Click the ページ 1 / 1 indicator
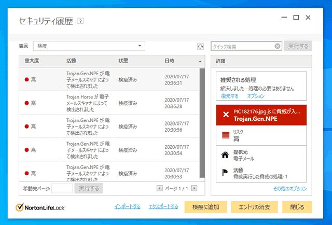Image resolution: width=332 pixels, height=225 pixels. 176,188
